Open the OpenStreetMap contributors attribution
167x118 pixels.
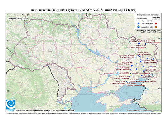tap(144, 110)
